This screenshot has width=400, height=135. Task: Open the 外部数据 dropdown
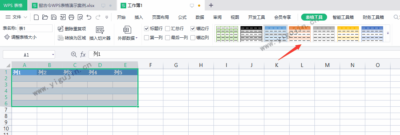pos(128,33)
